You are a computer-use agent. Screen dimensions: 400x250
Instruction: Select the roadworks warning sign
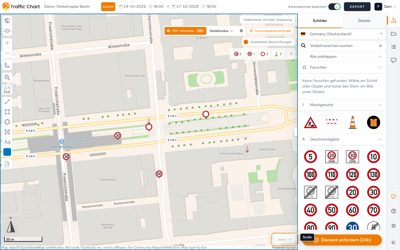pyautogui.click(x=311, y=122)
